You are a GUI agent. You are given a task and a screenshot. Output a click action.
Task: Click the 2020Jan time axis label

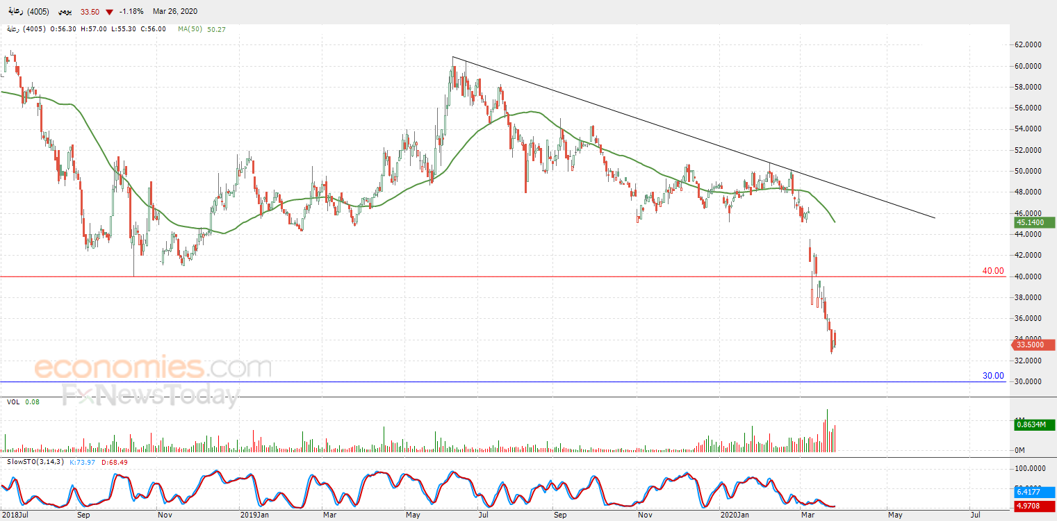point(736,515)
